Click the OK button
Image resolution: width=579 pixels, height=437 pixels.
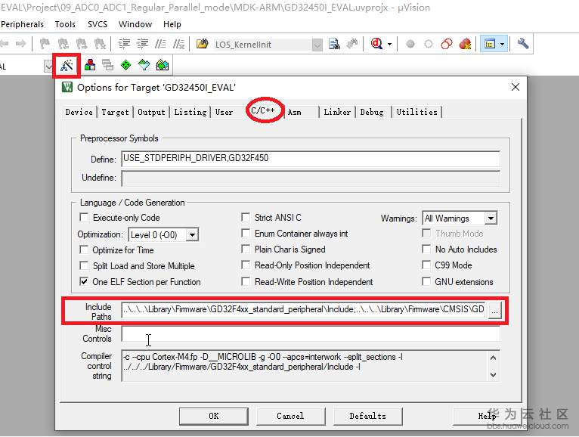(x=214, y=416)
